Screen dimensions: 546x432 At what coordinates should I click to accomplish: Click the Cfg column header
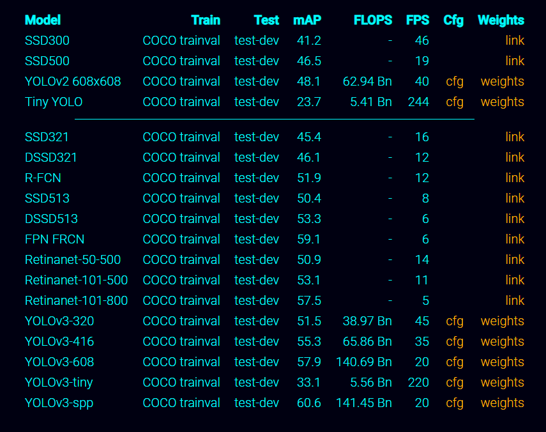point(453,21)
